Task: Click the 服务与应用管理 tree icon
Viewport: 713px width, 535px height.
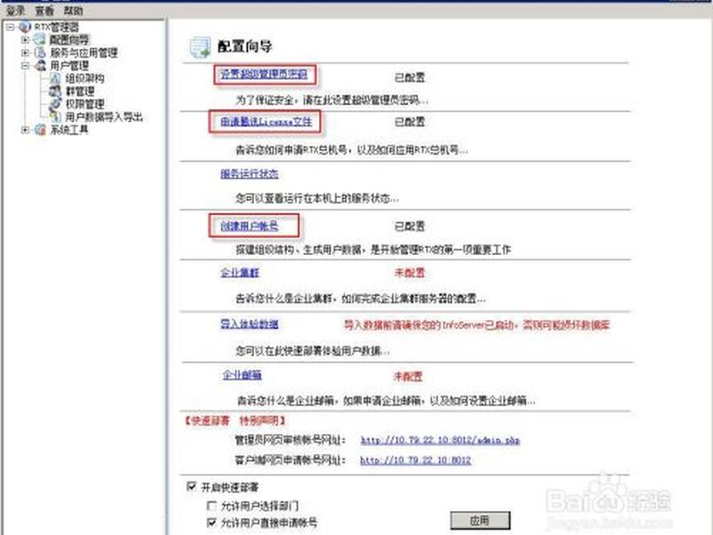Action: click(x=40, y=53)
